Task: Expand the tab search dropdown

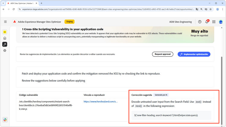Action: click(x=3, y=3)
